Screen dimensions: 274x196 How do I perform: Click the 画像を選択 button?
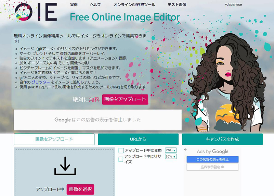(x=80, y=189)
